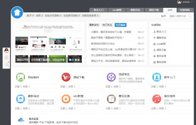
Task: Select the highlighted blue slideshow indicator square
Action: coord(73,60)
